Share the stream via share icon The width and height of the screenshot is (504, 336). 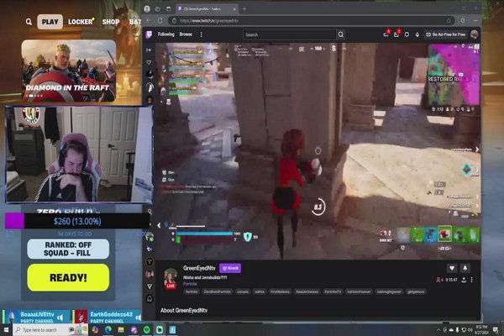point(464,280)
